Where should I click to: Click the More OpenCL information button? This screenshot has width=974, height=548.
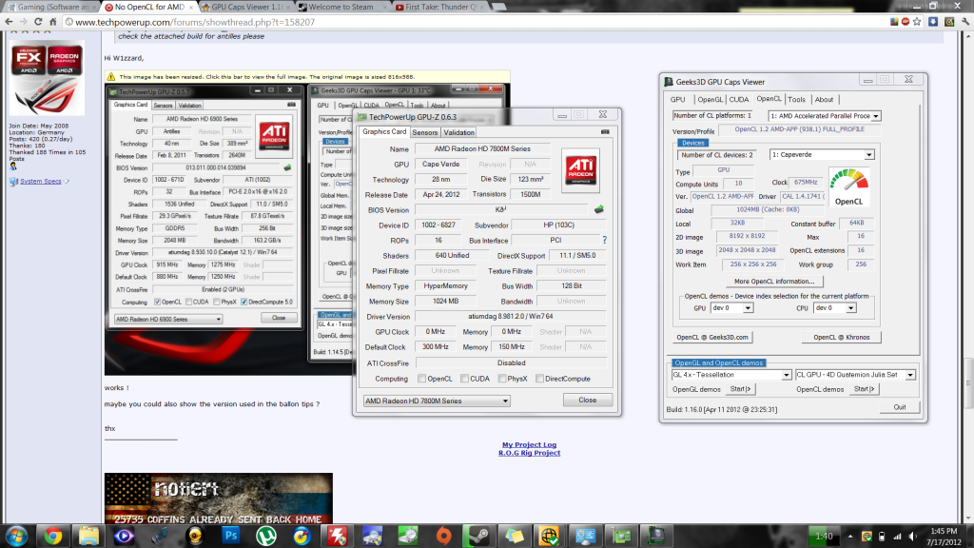(x=774, y=282)
